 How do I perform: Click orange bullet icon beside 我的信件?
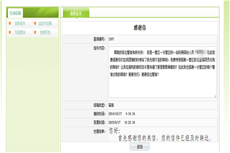pos(10,23)
